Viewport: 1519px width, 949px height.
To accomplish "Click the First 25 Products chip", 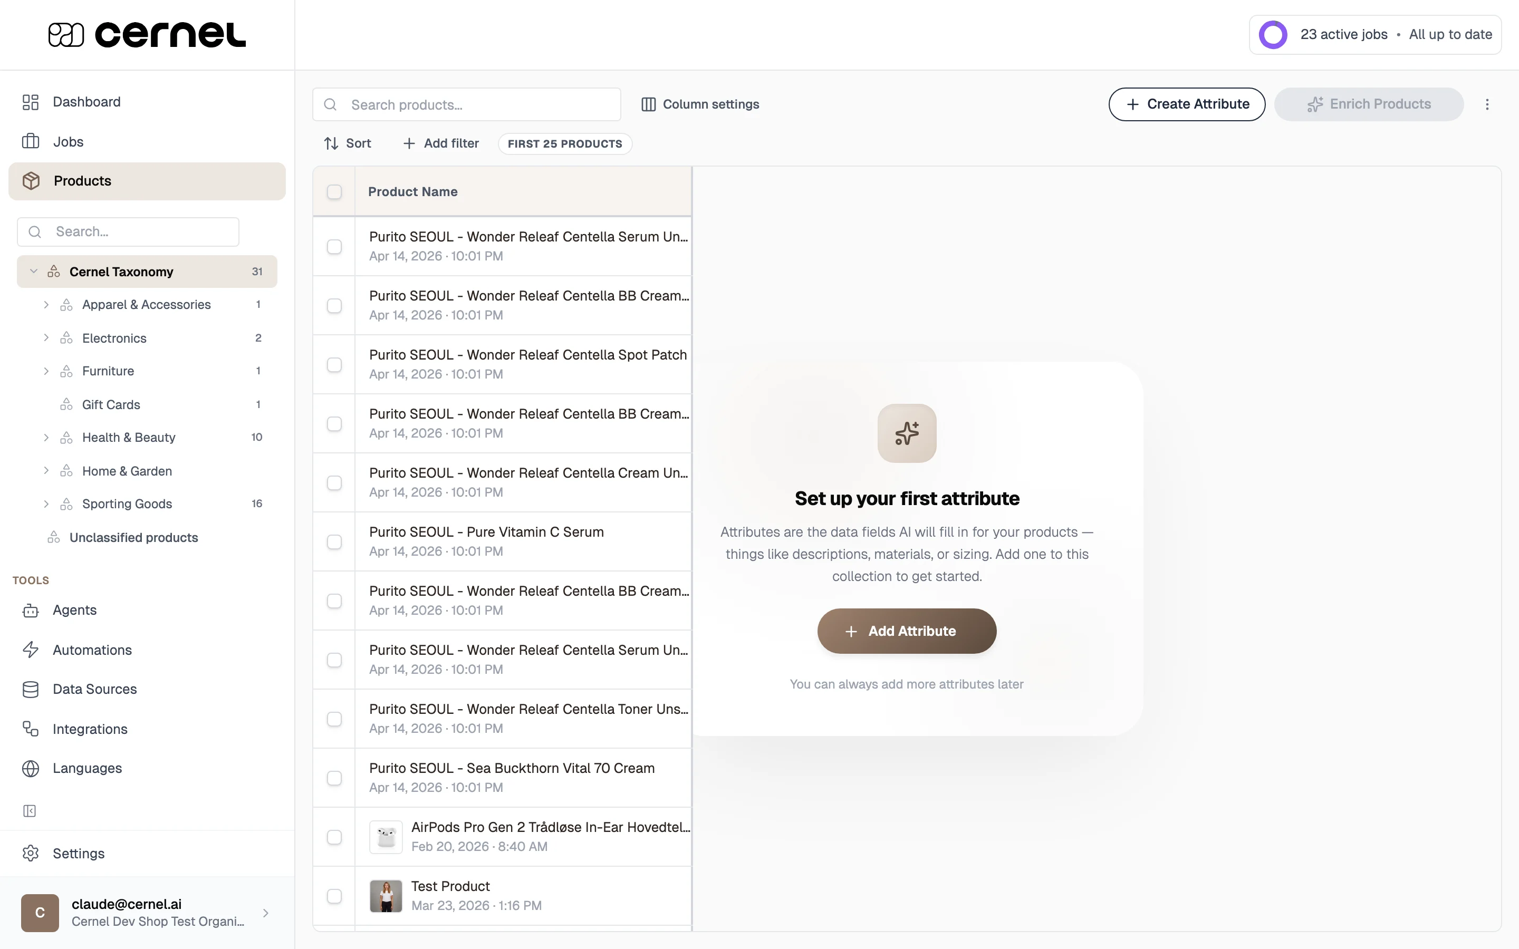I will pos(565,144).
